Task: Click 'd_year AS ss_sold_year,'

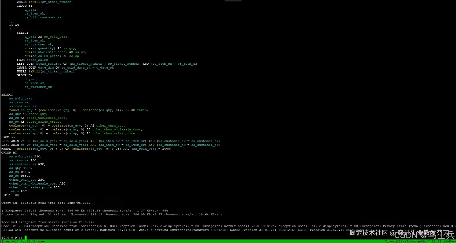Action: click(x=47, y=37)
